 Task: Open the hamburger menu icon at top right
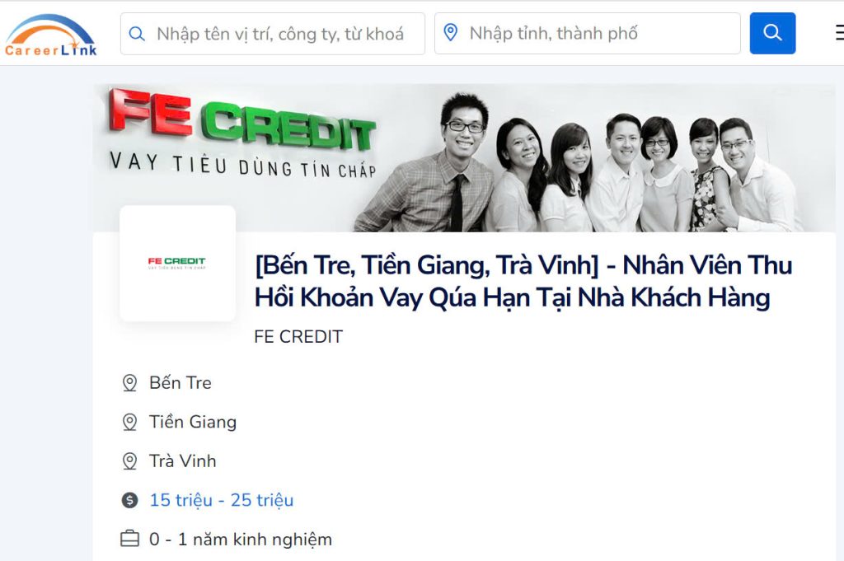[x=840, y=32]
